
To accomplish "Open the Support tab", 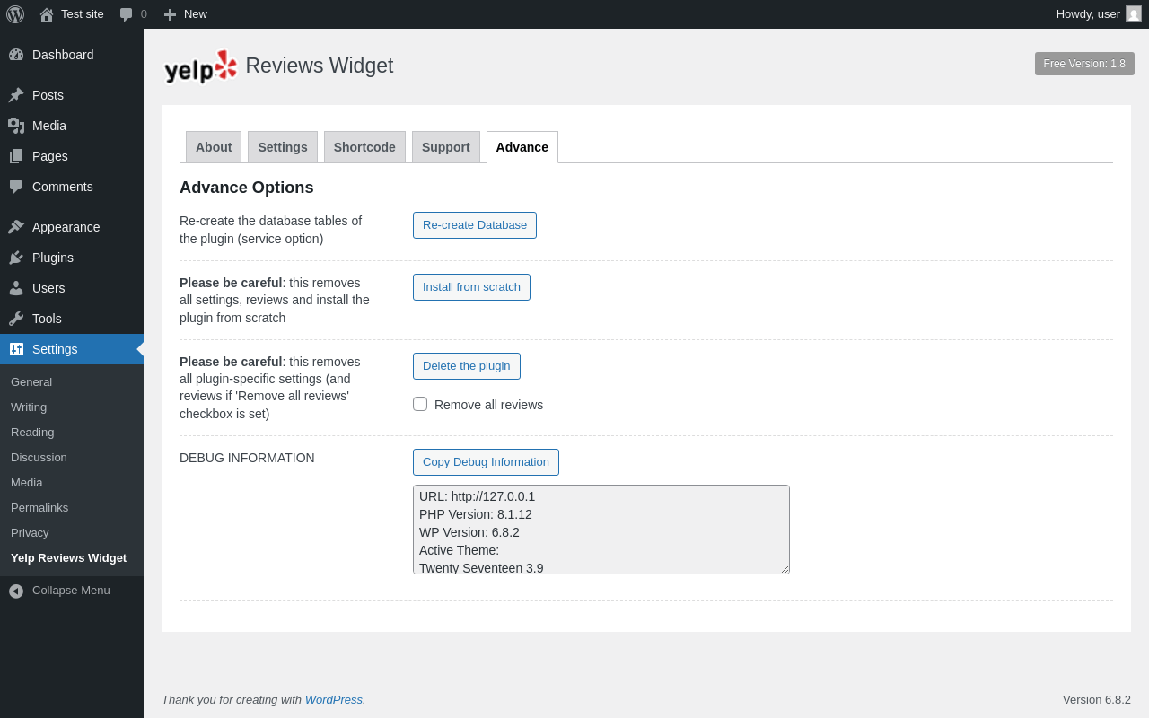I will [x=446, y=147].
